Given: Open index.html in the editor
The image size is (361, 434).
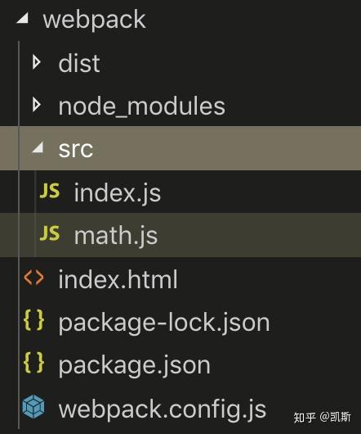Looking at the screenshot, I should pyautogui.click(x=118, y=279).
